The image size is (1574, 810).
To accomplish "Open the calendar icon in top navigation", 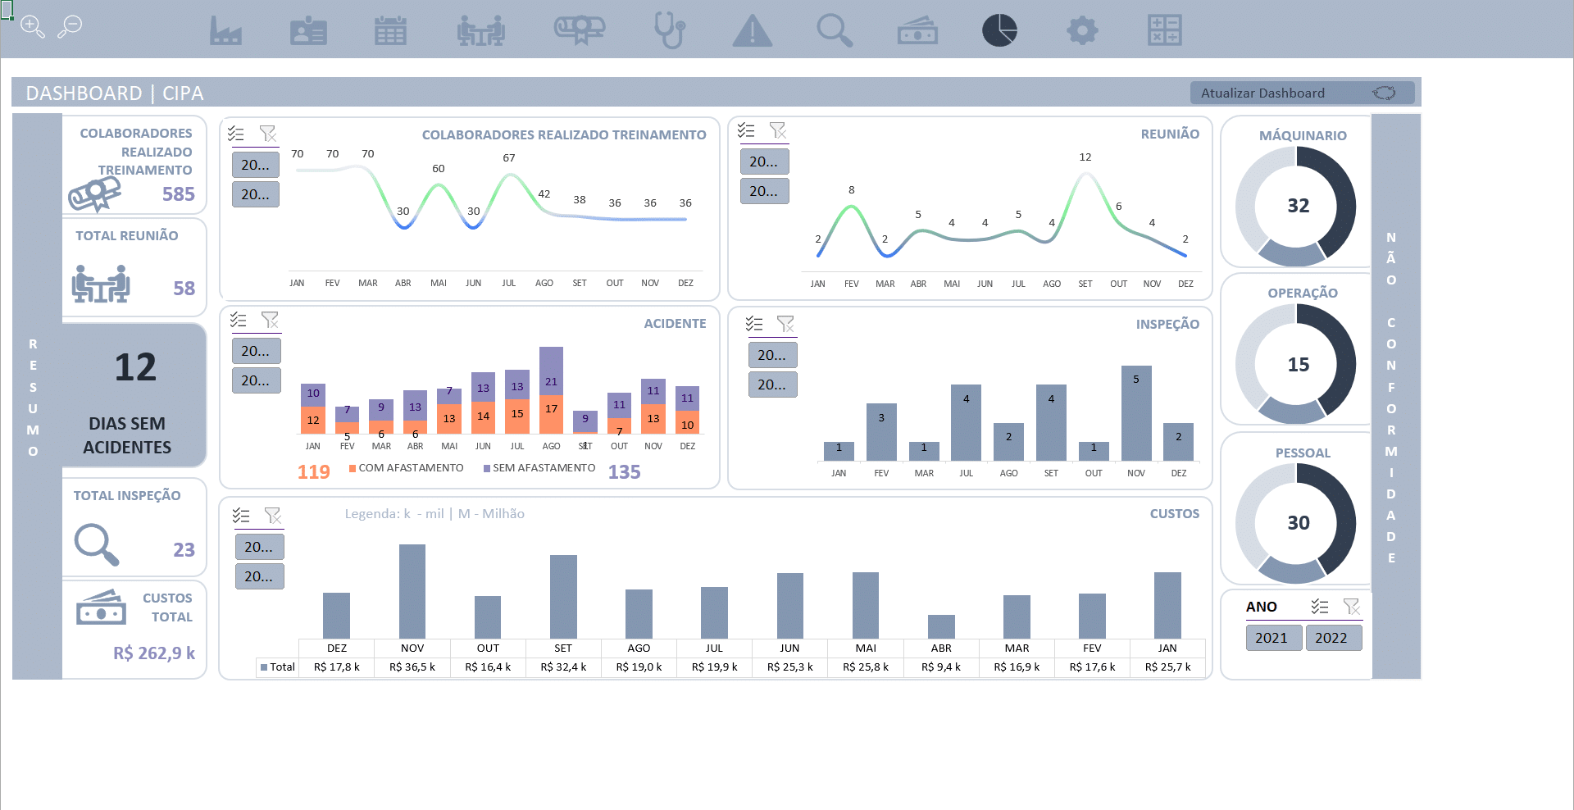I will pyautogui.click(x=390, y=31).
